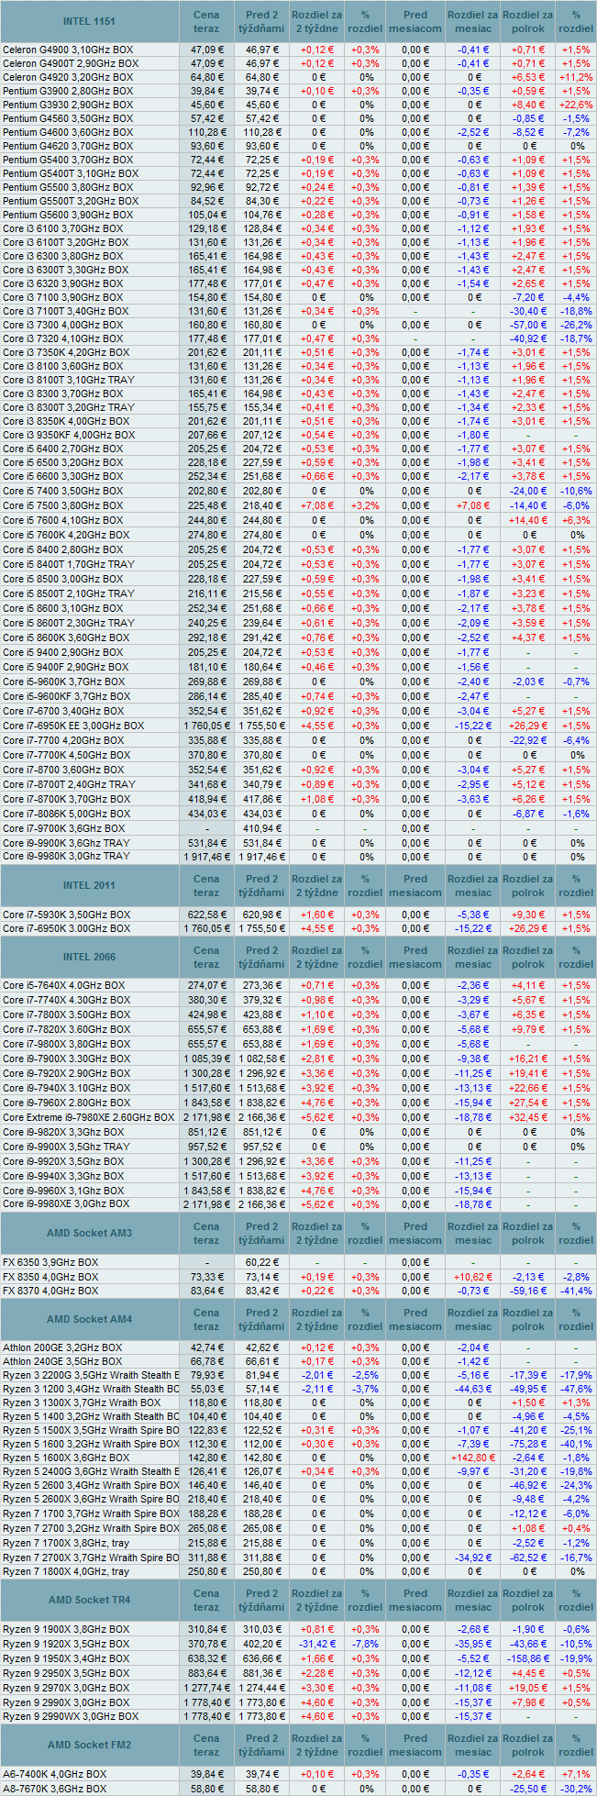Select the FX 6350 3,9GHz BOX row name

pos(50,1262)
